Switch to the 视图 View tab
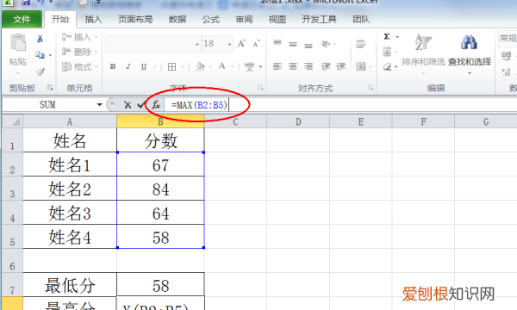The width and height of the screenshot is (517, 310). 277,20
